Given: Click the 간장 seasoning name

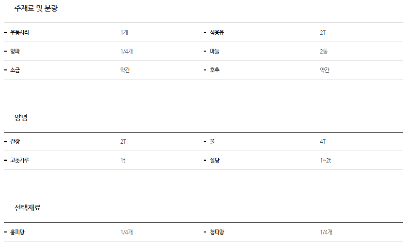Looking at the screenshot, I should [15, 142].
